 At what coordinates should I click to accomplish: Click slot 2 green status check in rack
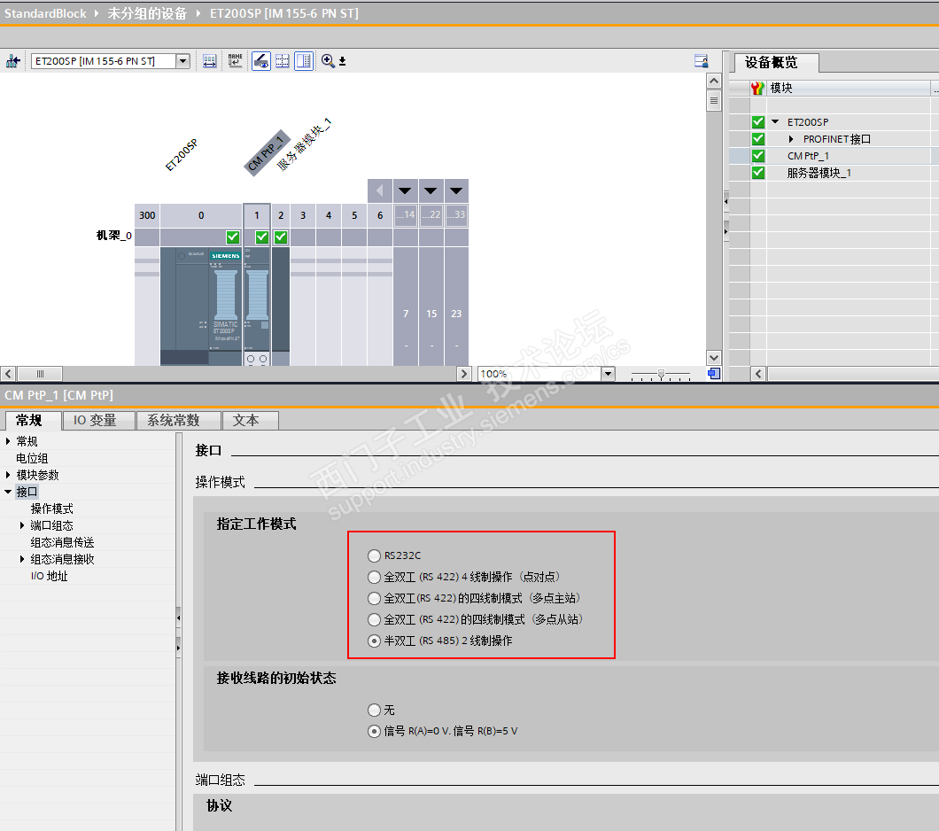[x=281, y=237]
